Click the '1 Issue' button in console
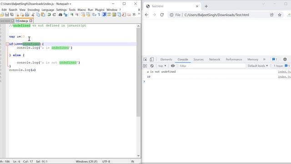 [x=282, y=66]
